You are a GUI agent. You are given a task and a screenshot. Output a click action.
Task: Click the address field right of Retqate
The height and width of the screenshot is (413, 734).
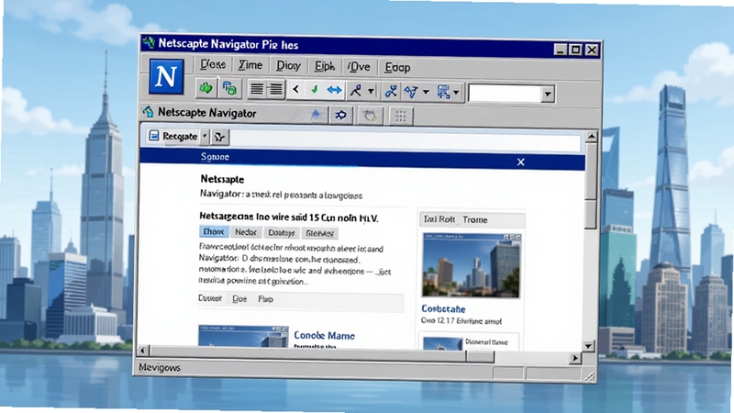pyautogui.click(x=404, y=140)
